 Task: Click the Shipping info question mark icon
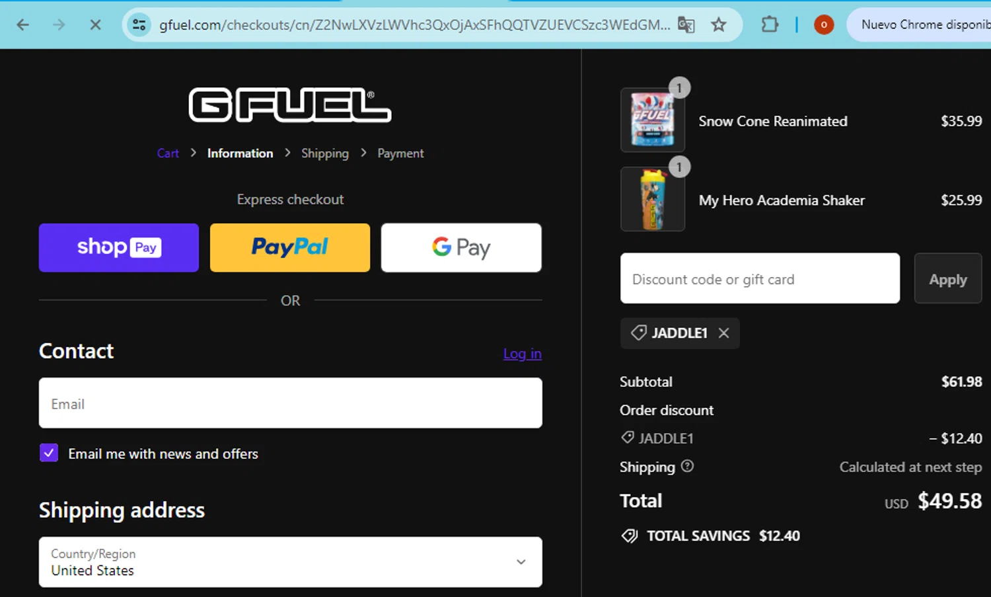tap(687, 466)
